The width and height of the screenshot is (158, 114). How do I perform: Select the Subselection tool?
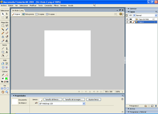tap(7, 14)
